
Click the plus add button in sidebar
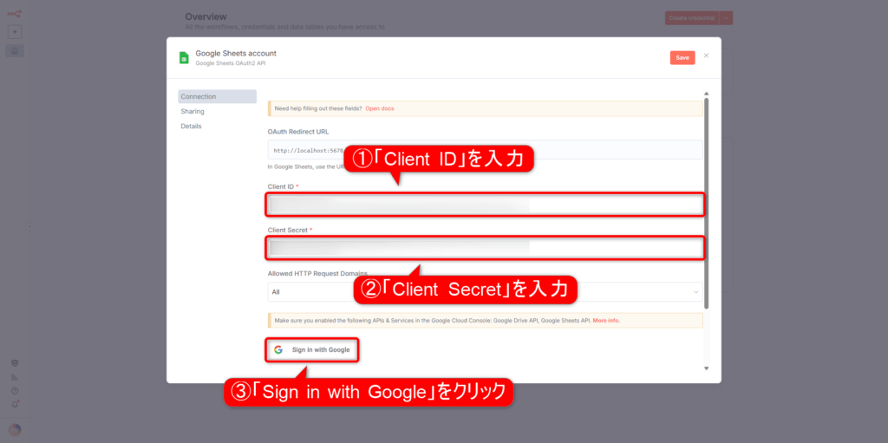(15, 32)
